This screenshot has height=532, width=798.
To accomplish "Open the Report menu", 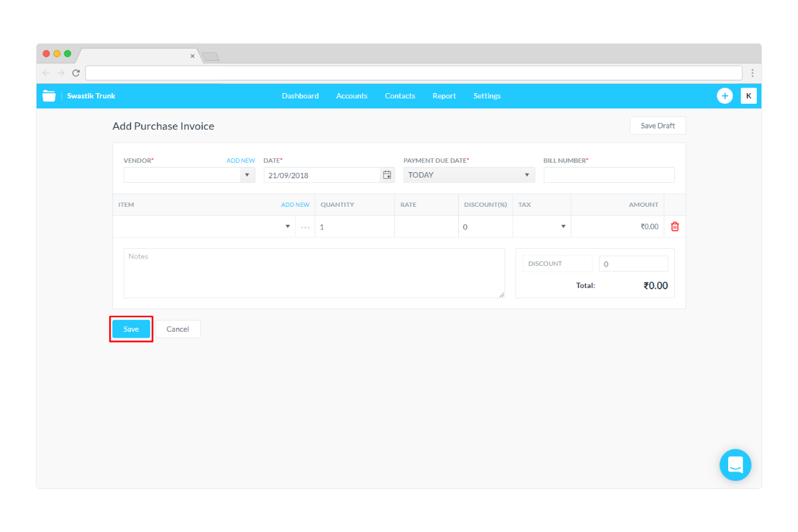I will (444, 96).
